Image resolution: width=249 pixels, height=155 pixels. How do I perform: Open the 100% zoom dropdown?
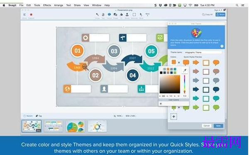pos(118,116)
